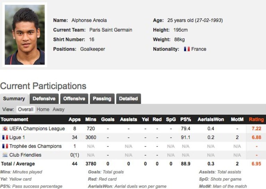
Task: Select the Overall view option
Action: click(26, 110)
